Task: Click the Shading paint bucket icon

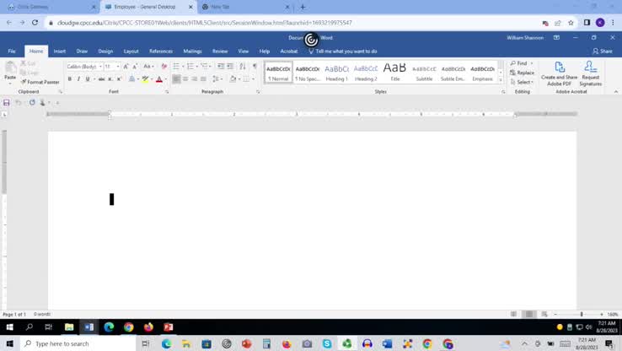Action: [233, 79]
